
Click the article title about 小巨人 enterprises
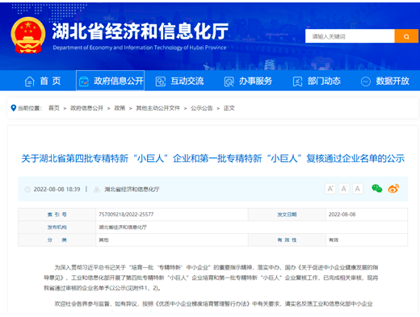(x=212, y=158)
